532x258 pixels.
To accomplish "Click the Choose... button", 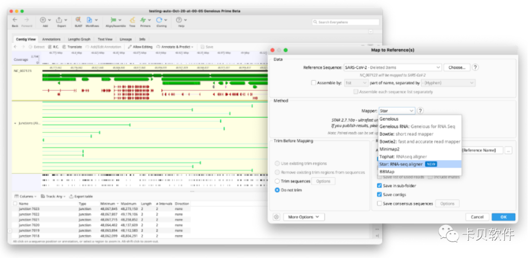I will [x=457, y=67].
